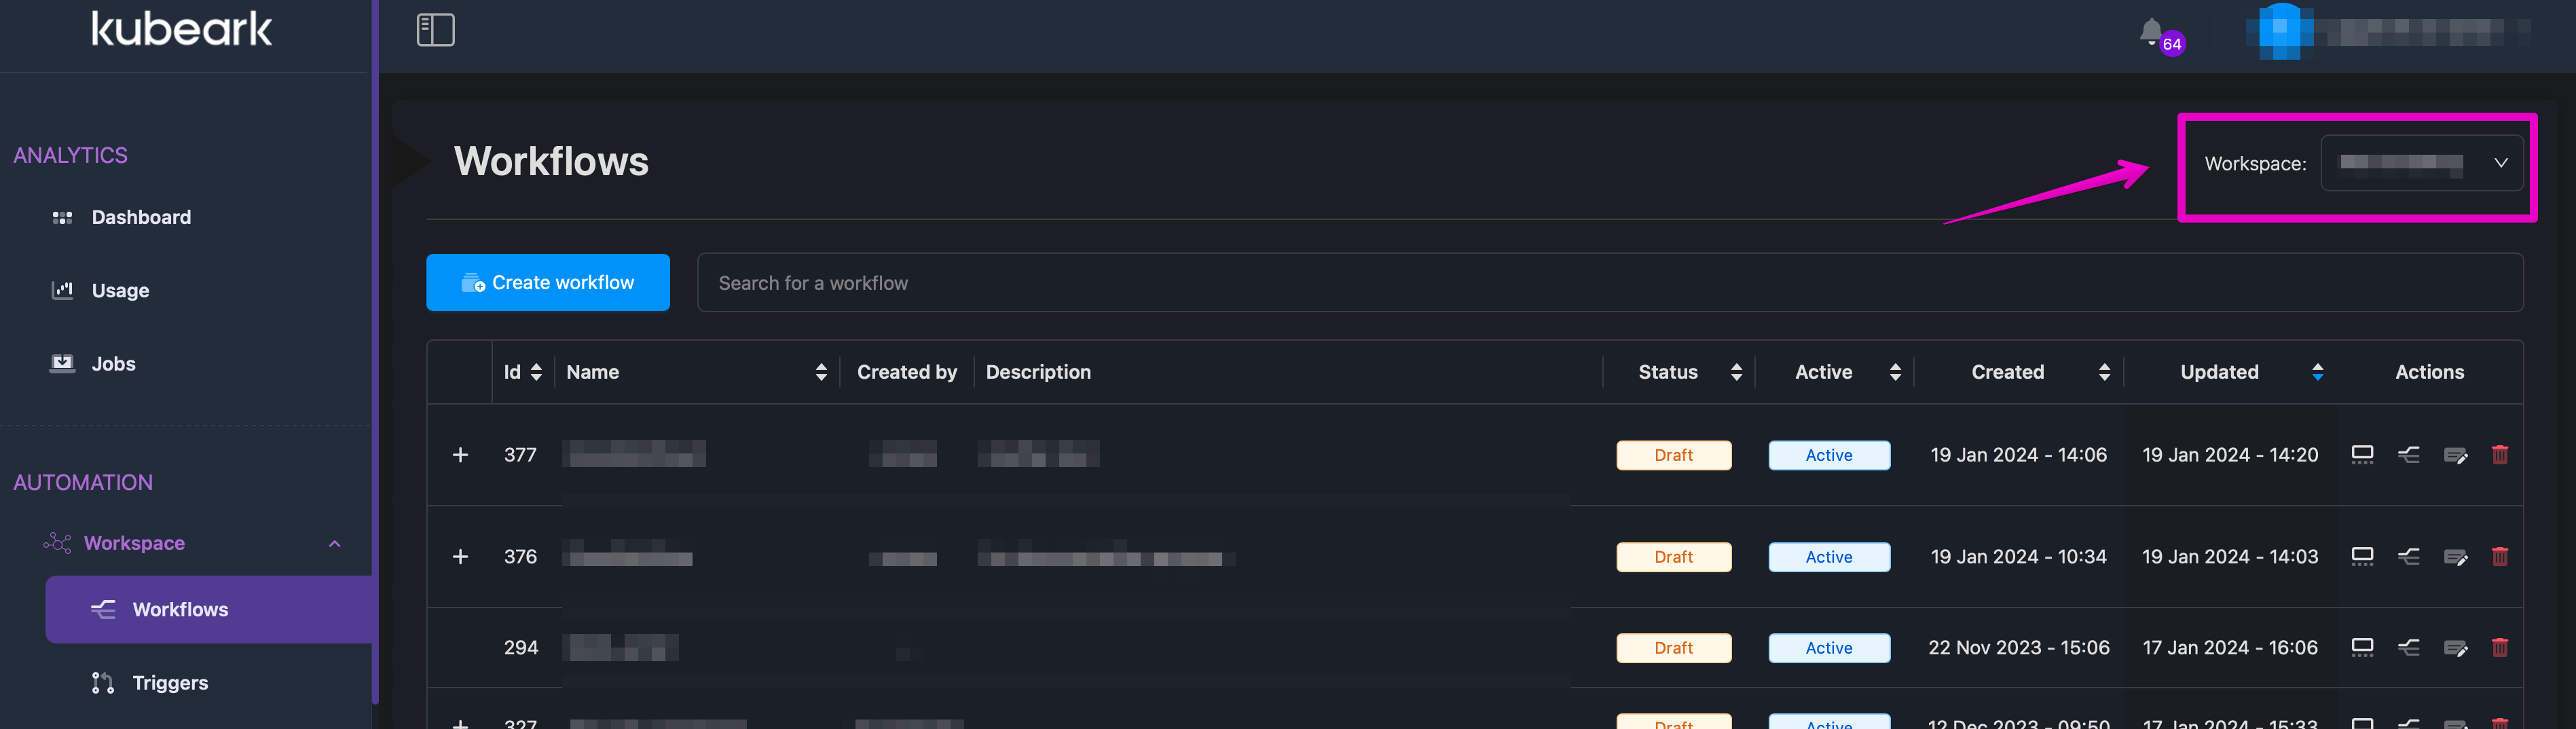This screenshot has height=729, width=2576.
Task: Collapse the Workspace sidebar section
Action: pyautogui.click(x=334, y=544)
